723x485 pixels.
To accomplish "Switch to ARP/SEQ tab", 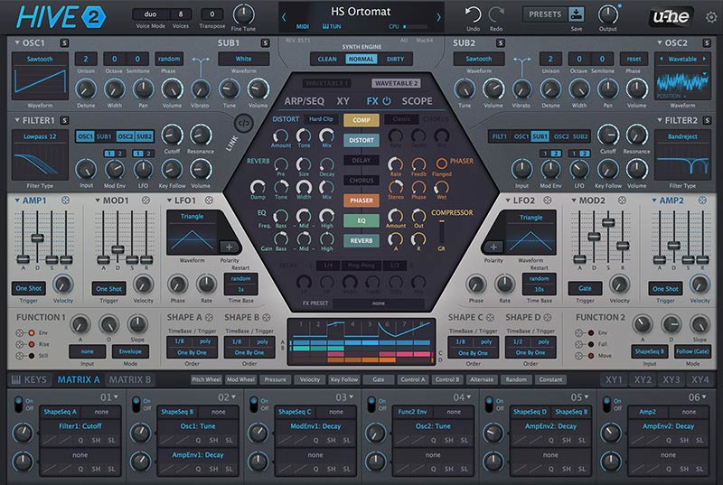I will pos(304,101).
